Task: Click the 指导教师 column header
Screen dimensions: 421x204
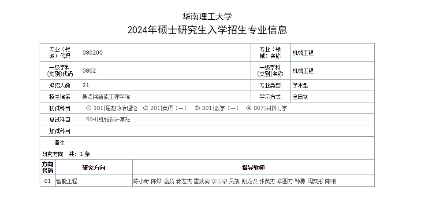Action: [x=253, y=168]
